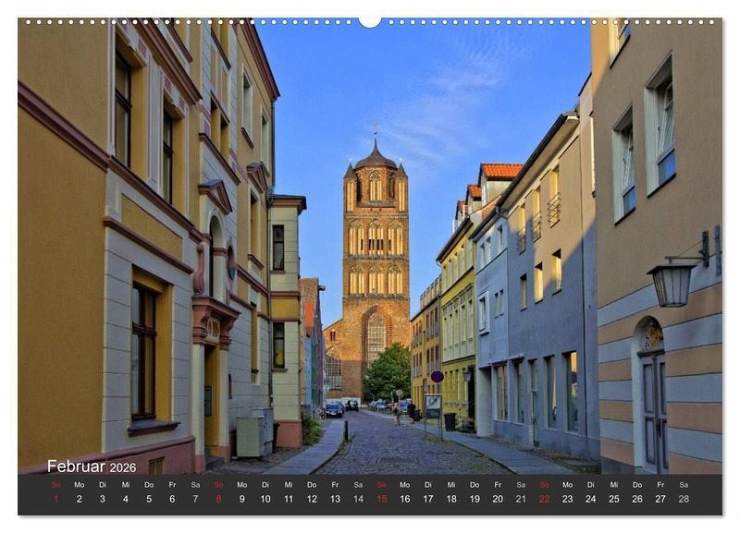Select date 14 in the calendar strip
This screenshot has height=533, width=740.
(x=358, y=499)
